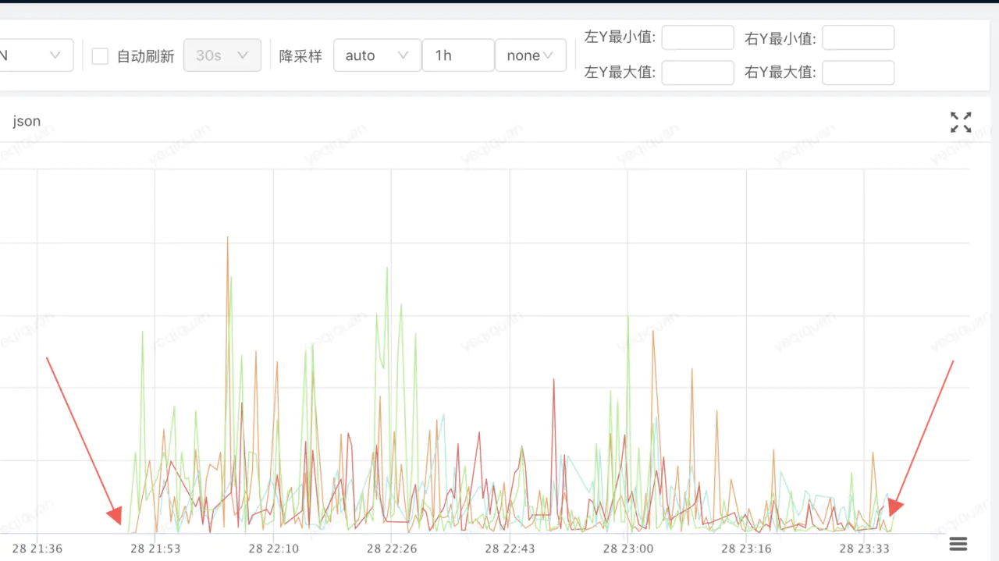Click the chevron on the auto dropdown
Viewport: 999px width, 561px height.
(403, 55)
